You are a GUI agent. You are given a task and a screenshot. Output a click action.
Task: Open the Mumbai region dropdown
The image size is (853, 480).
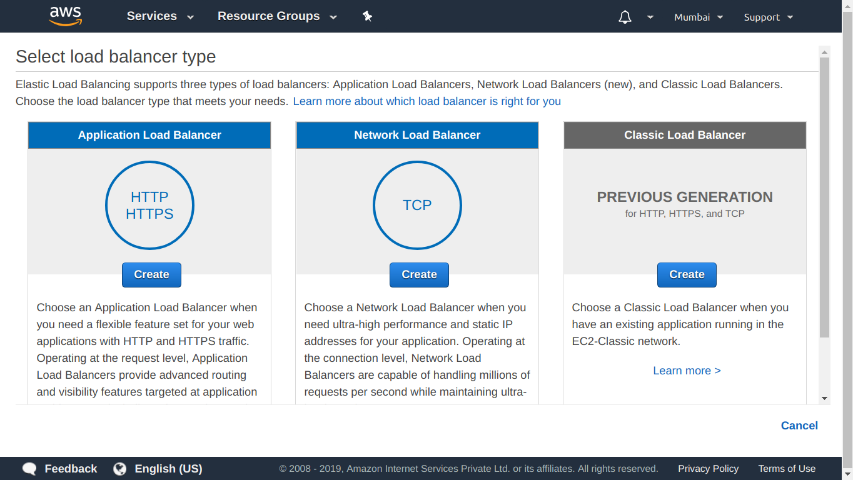pyautogui.click(x=699, y=17)
